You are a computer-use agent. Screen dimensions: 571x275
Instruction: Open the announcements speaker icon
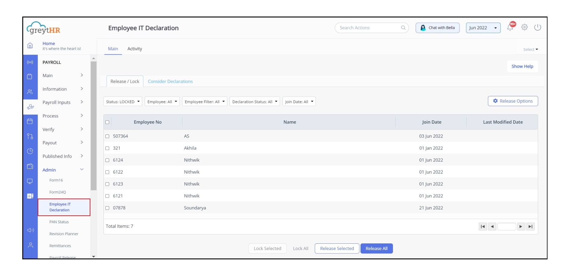tap(30, 230)
